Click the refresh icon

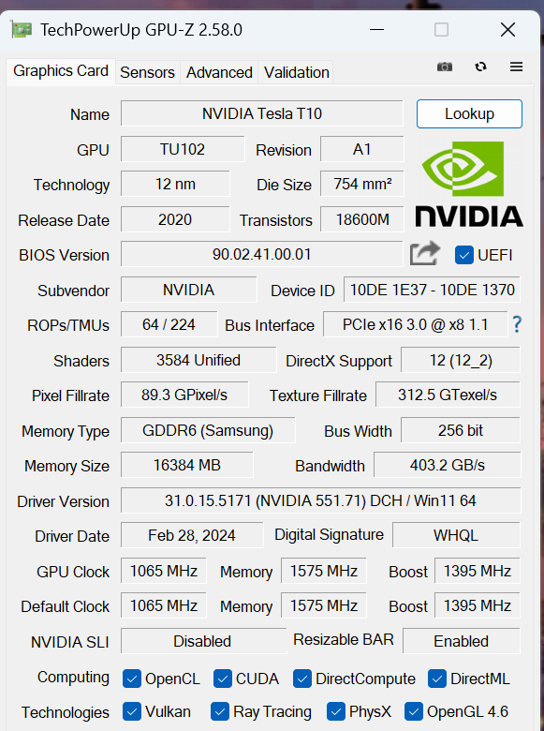[480, 67]
